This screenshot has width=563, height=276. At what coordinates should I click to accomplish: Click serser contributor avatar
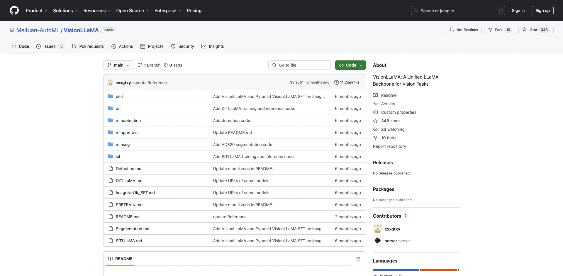click(x=378, y=241)
